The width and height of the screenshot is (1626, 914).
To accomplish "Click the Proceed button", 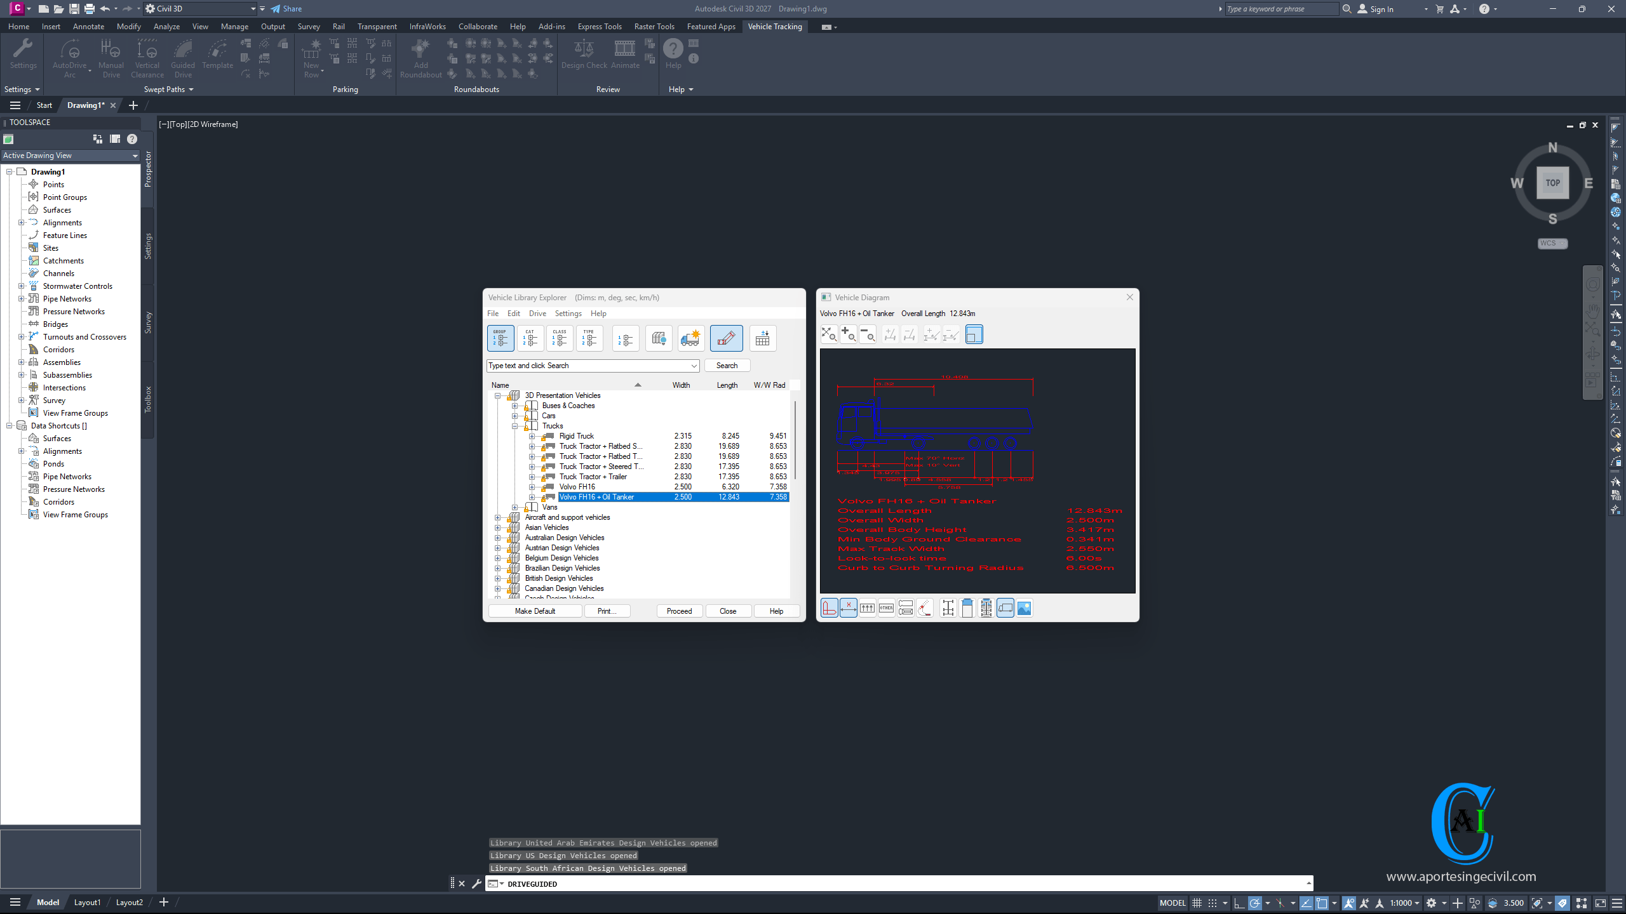I will click(x=679, y=611).
